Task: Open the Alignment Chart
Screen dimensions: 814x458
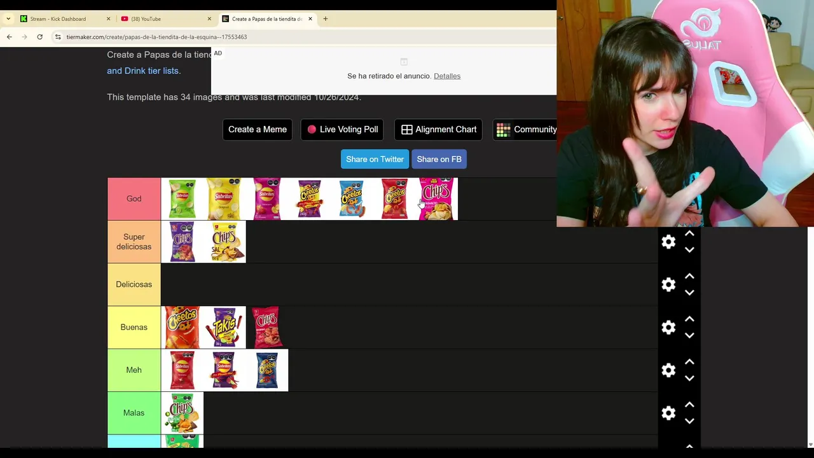Action: pyautogui.click(x=438, y=129)
